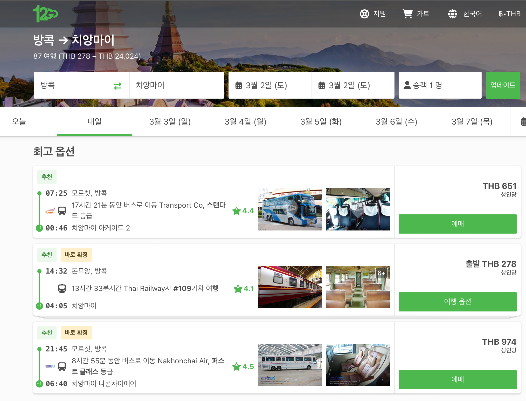Viewport: 526px width, 401px height.
Task: Select the 3월 3일 (일) tab
Action: click(170, 121)
